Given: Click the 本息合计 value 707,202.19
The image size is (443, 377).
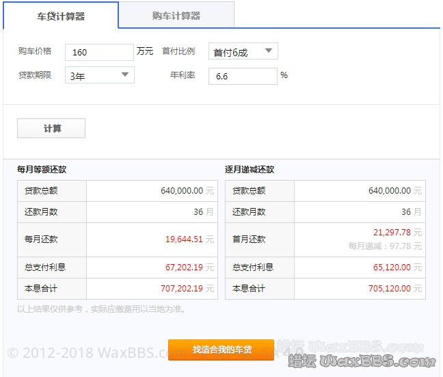Looking at the screenshot, I should [x=182, y=289].
